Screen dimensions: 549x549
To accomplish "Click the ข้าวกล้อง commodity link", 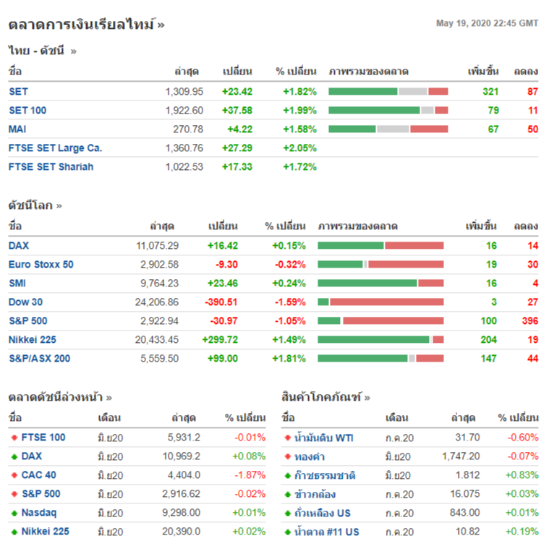I will tap(315, 494).
